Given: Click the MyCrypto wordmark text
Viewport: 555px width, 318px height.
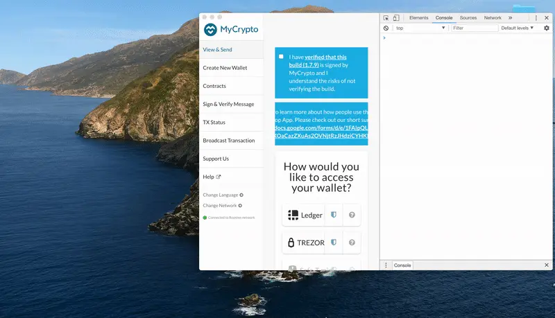Looking at the screenshot, I should click(x=239, y=29).
